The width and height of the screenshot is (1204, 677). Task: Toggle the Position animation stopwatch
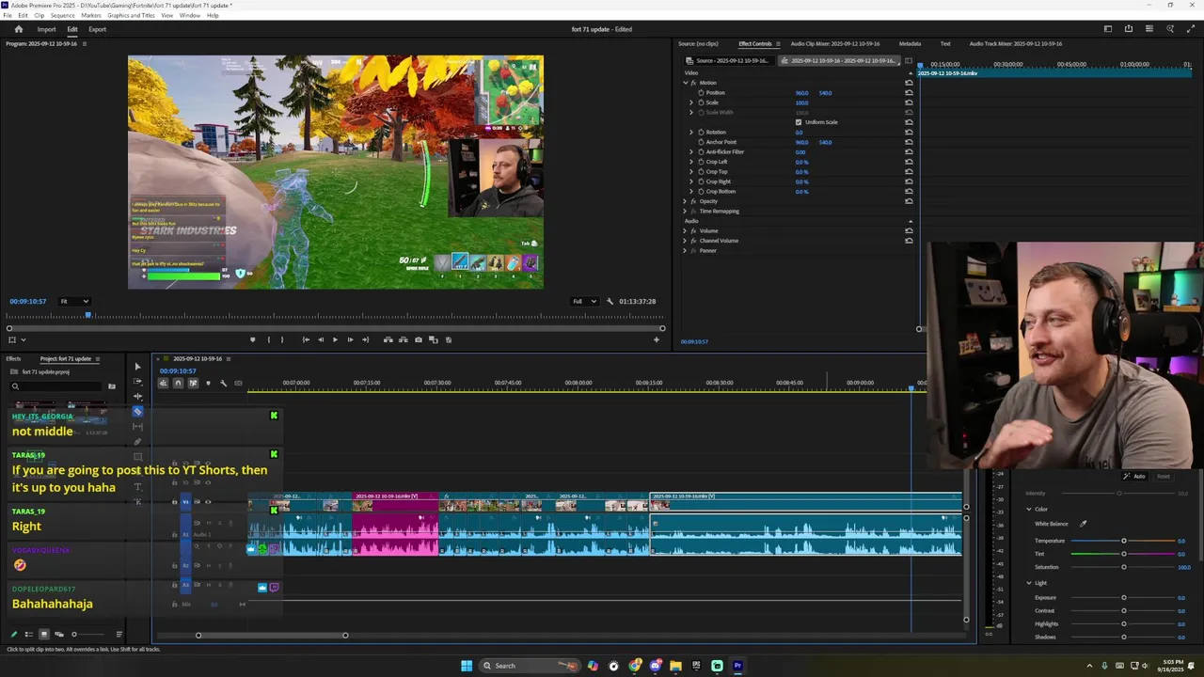[x=701, y=93]
